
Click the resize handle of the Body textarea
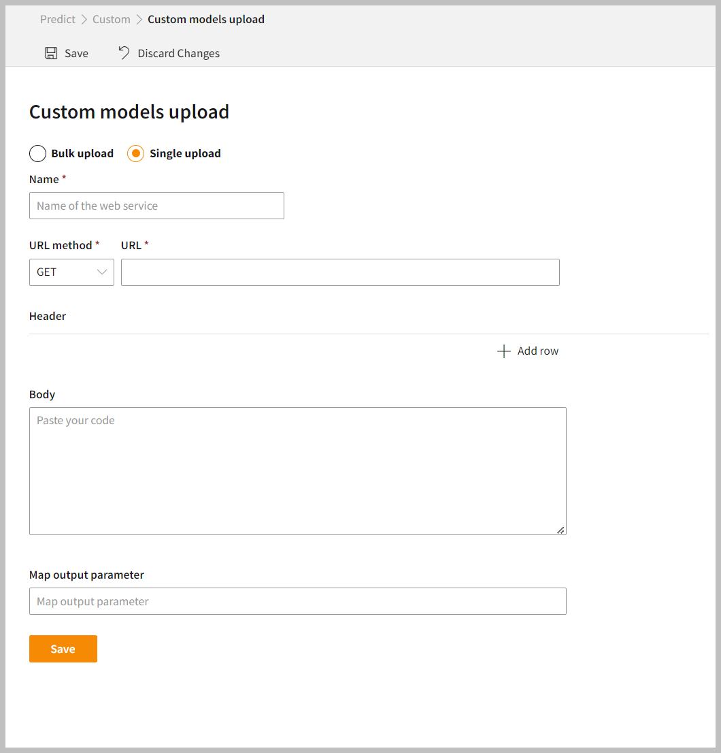[560, 530]
